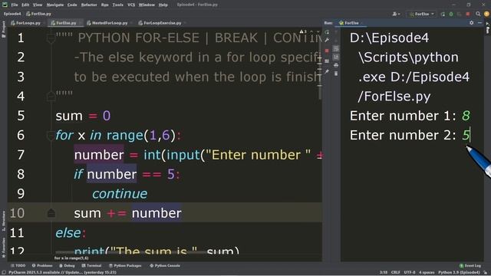
Task: Open the Structure sidebar tool window
Action: [x=4, y=222]
